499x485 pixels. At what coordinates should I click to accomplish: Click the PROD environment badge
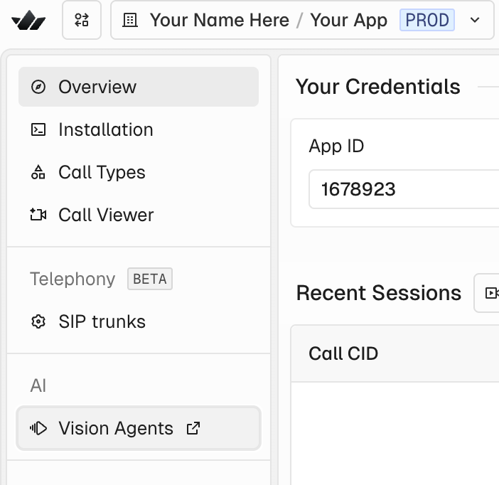(426, 20)
